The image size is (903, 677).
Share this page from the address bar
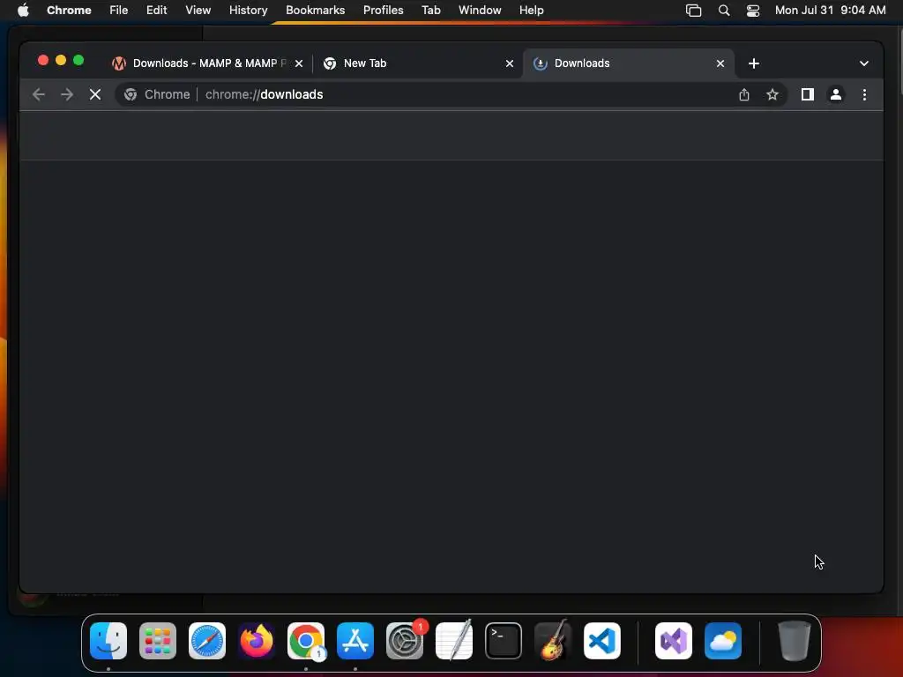pyautogui.click(x=744, y=94)
